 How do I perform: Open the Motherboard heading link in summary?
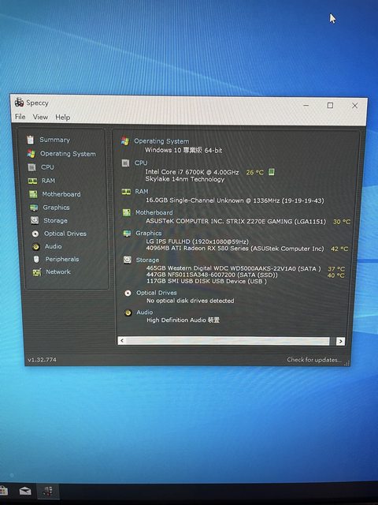[154, 212]
